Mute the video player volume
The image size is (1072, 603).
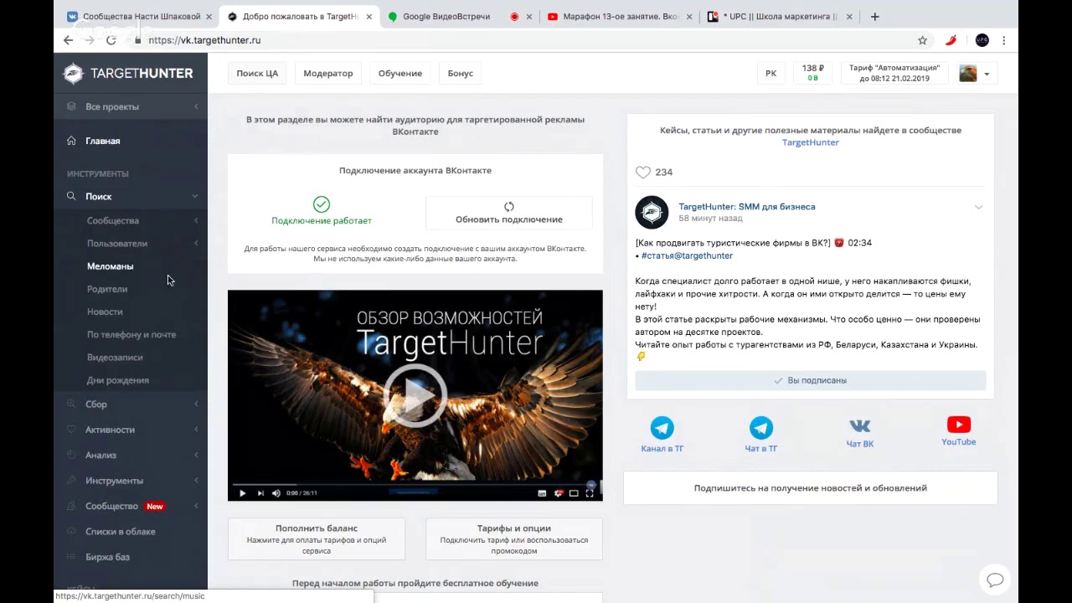[276, 493]
